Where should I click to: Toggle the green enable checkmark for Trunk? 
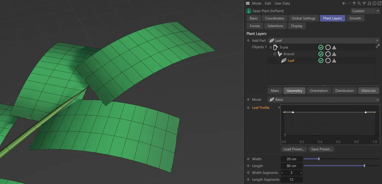click(321, 47)
